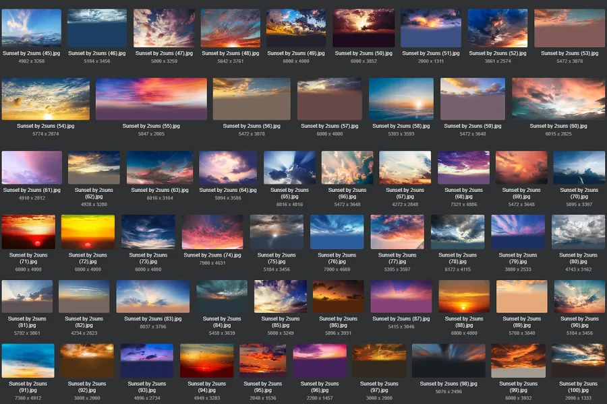Pick the Sunset by 2suns (70).jpg thumbnail
Screen dimensions: 607x404
[579, 168]
